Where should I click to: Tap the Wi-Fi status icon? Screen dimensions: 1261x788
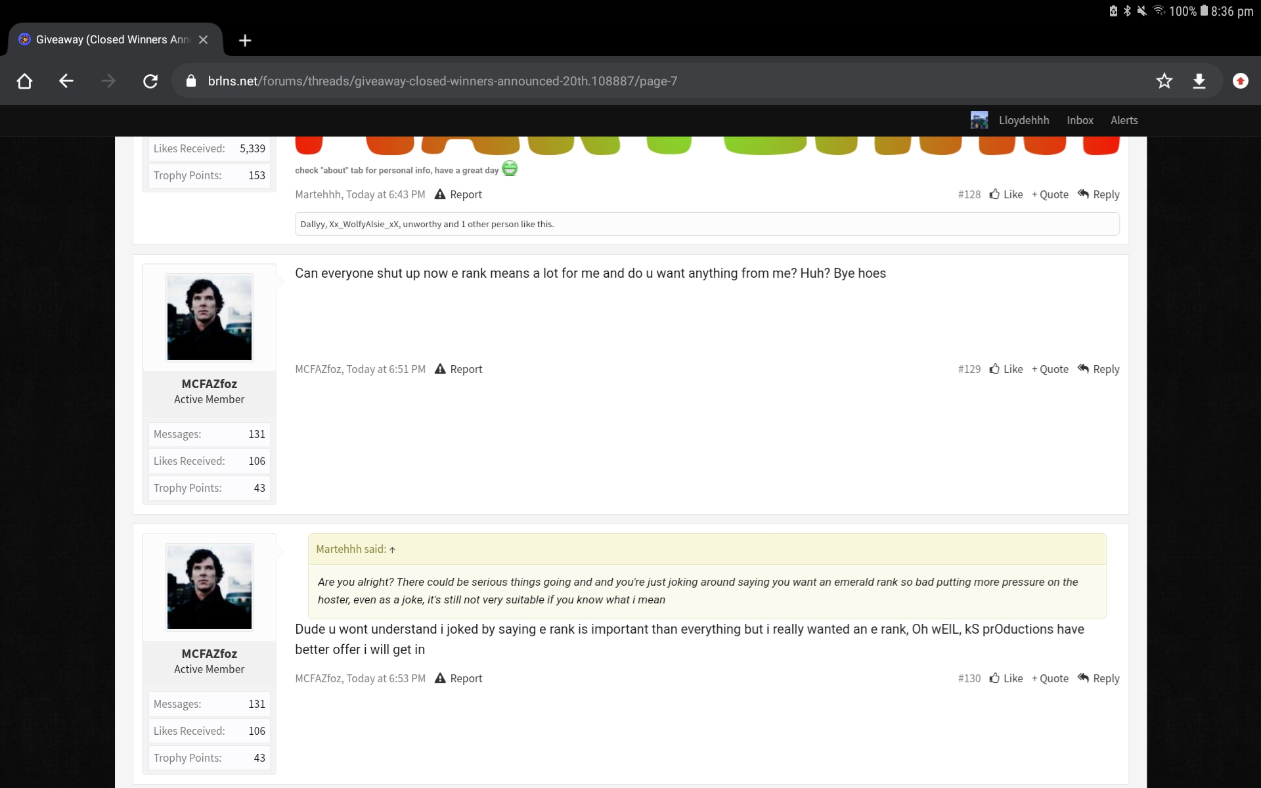[1159, 11]
